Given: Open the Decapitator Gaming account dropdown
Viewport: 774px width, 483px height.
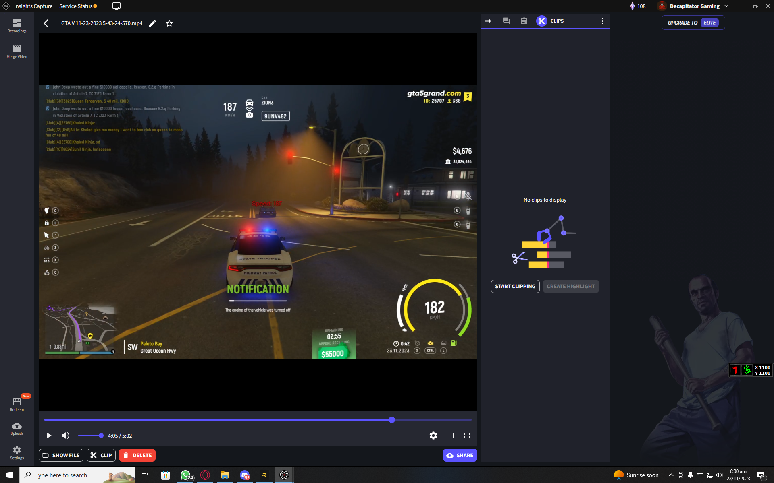Looking at the screenshot, I should (693, 6).
